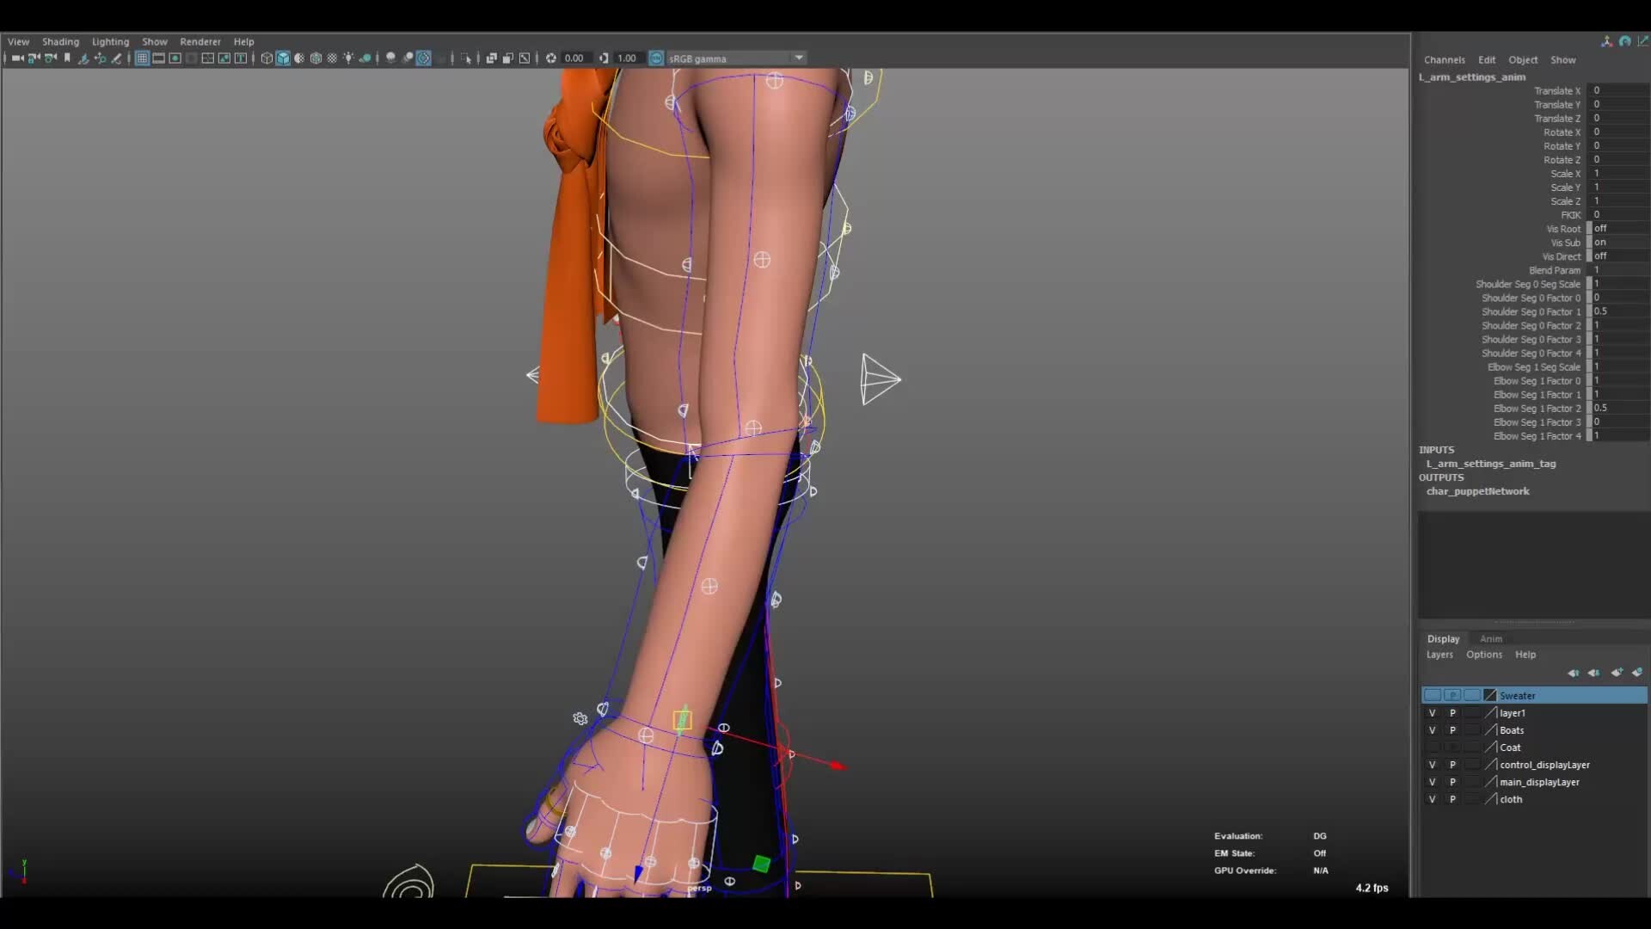Click the Sweater layer color swatch
The width and height of the screenshot is (1651, 929).
[x=1490, y=695]
